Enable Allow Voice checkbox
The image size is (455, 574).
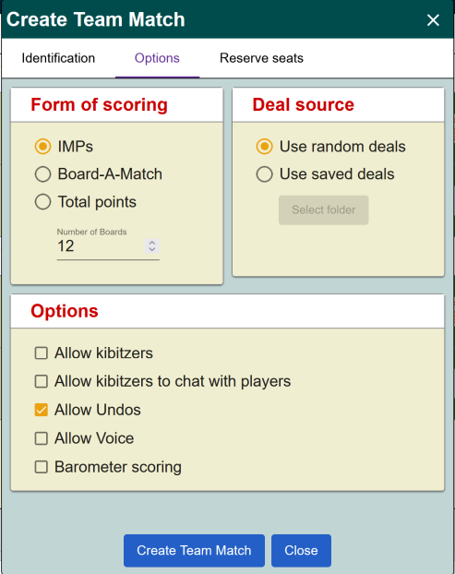pyautogui.click(x=41, y=438)
